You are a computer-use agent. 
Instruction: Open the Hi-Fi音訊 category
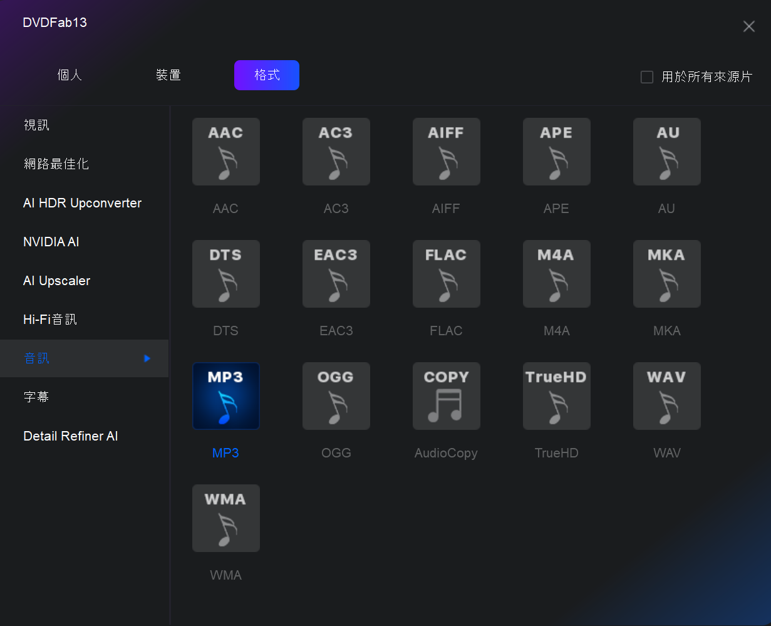click(x=85, y=320)
